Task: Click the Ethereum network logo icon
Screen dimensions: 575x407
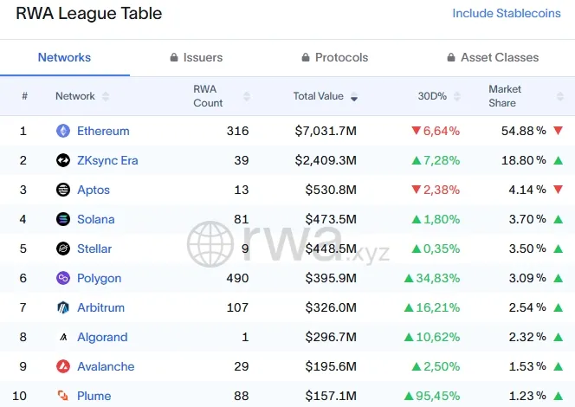Action: point(63,131)
